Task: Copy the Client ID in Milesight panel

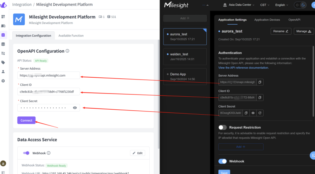Action: [x=260, y=98]
